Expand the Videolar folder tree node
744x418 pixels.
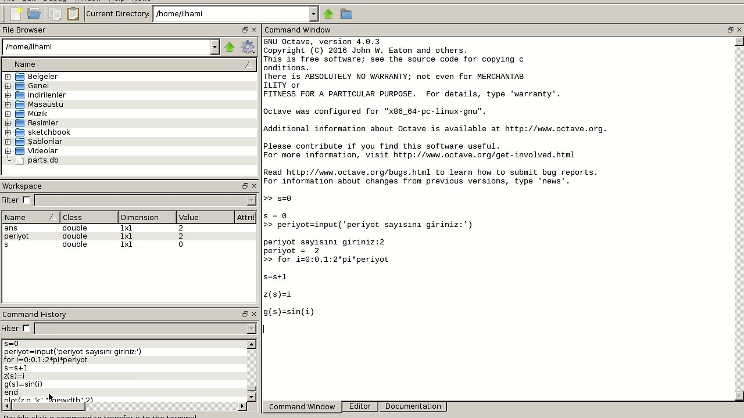click(x=8, y=151)
